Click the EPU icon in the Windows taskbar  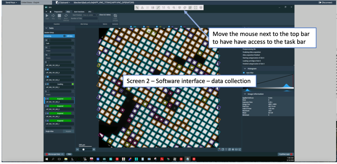click(104, 159)
